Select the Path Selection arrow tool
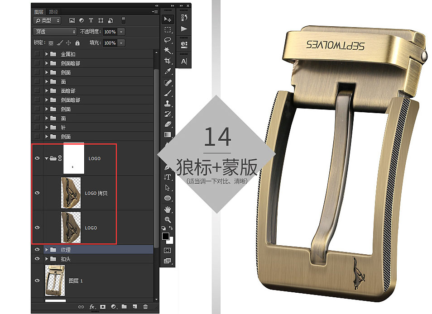Screen dimensions: 432x314 coord(168,188)
